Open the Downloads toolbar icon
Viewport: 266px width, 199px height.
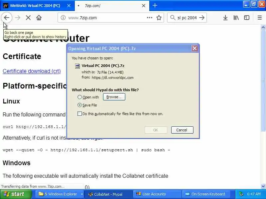click(x=225, y=18)
